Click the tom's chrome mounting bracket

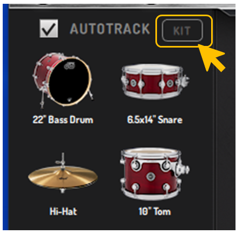181,169
